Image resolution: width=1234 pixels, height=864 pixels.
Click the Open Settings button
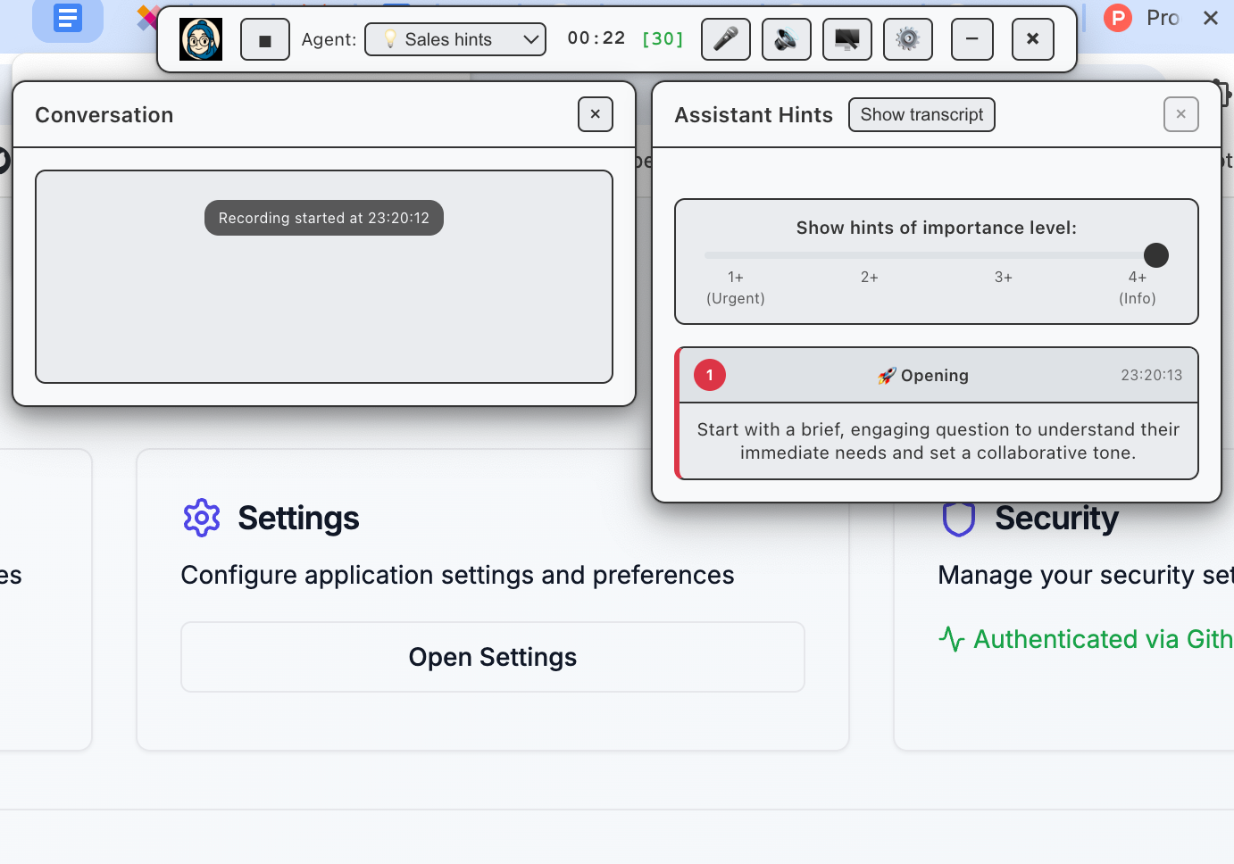click(493, 657)
